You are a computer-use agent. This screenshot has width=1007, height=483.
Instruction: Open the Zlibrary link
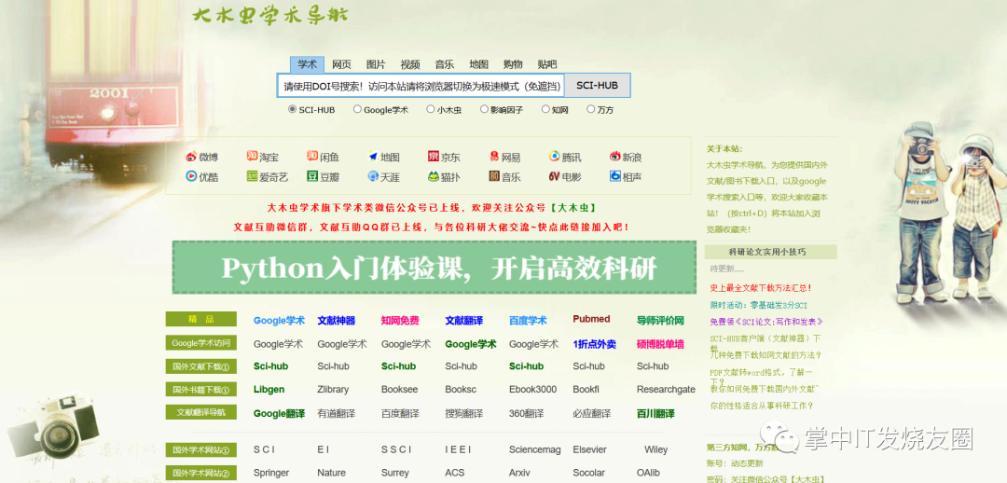coord(333,389)
